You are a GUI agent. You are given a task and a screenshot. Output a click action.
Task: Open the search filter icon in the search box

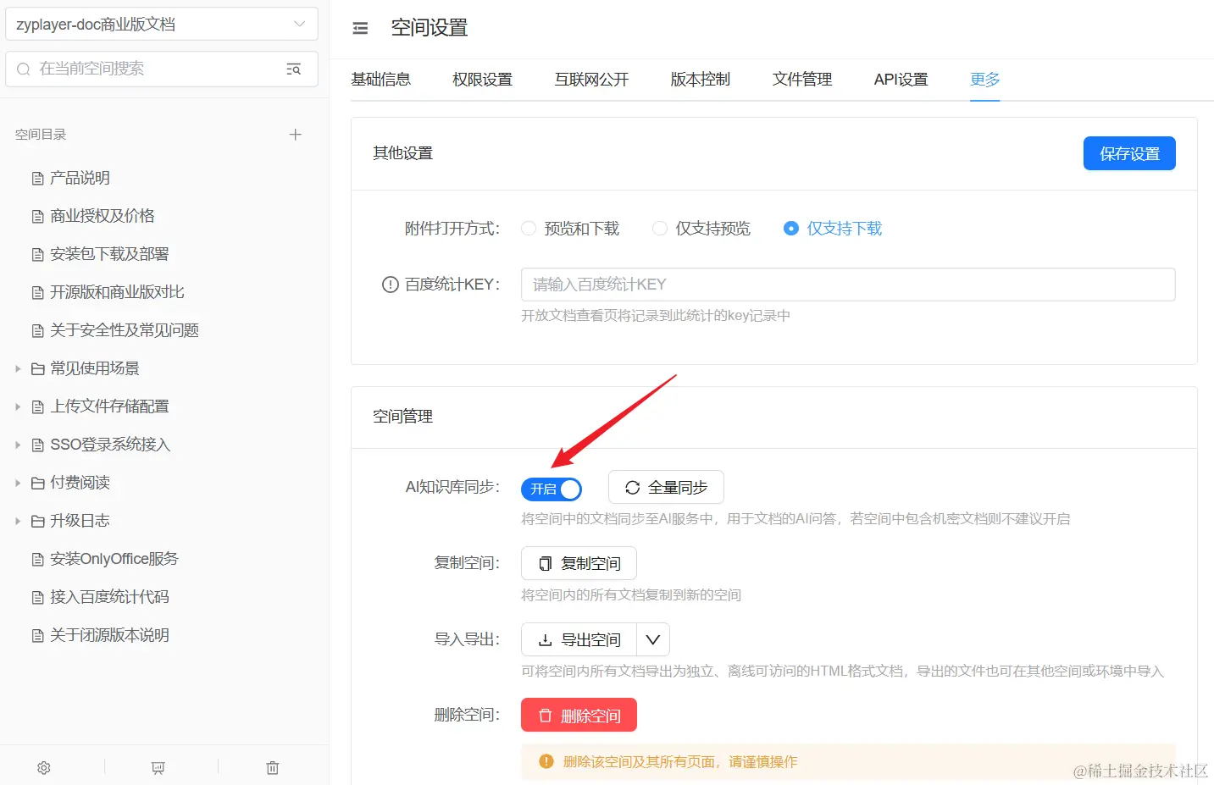pyautogui.click(x=293, y=69)
